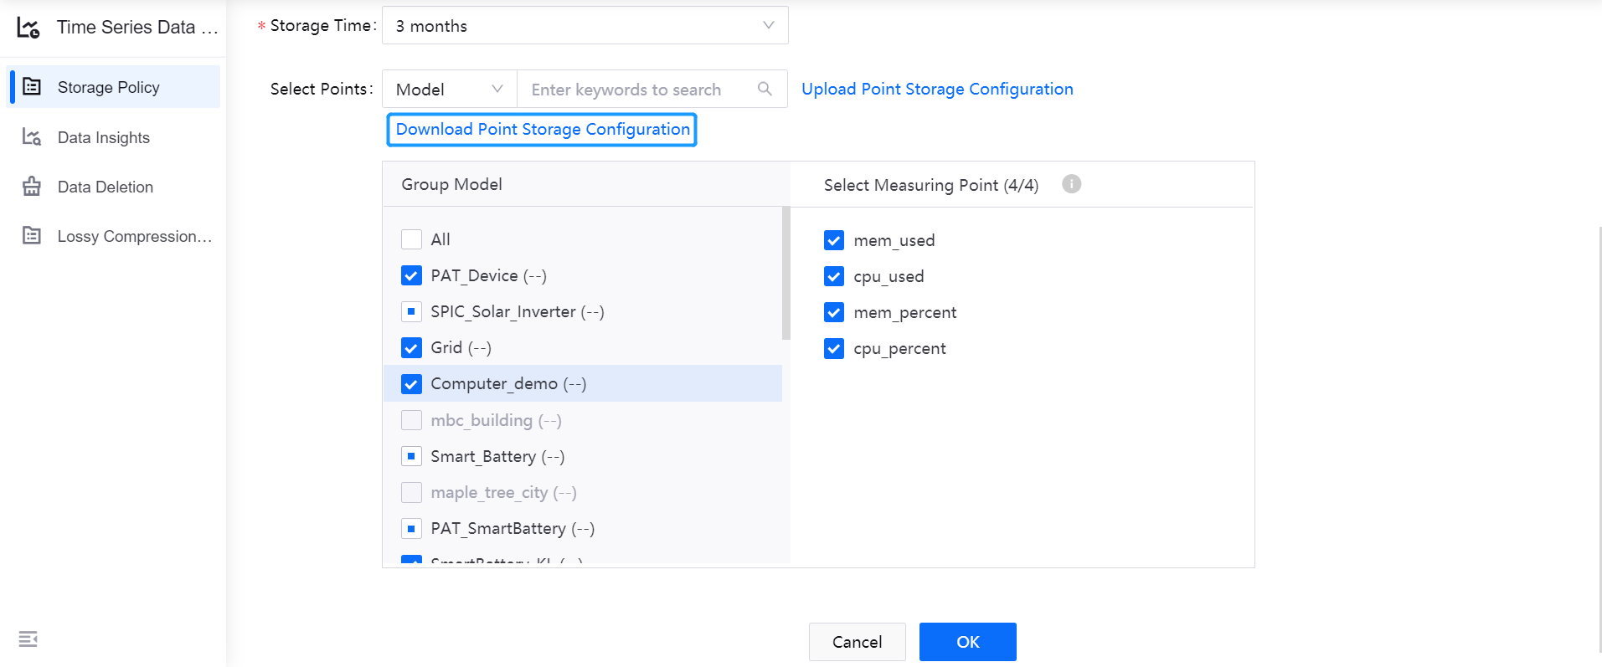Click Upload Point Storage Configuration link

coord(937,89)
